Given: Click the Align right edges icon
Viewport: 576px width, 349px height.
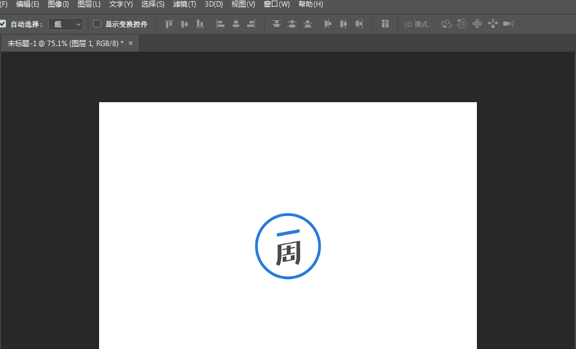Looking at the screenshot, I should pos(251,24).
